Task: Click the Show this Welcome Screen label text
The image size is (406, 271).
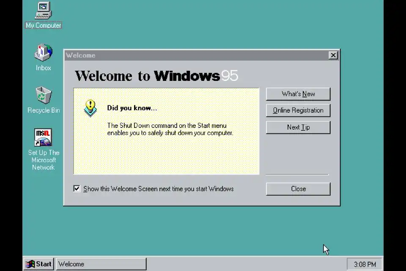Action: click(159, 189)
